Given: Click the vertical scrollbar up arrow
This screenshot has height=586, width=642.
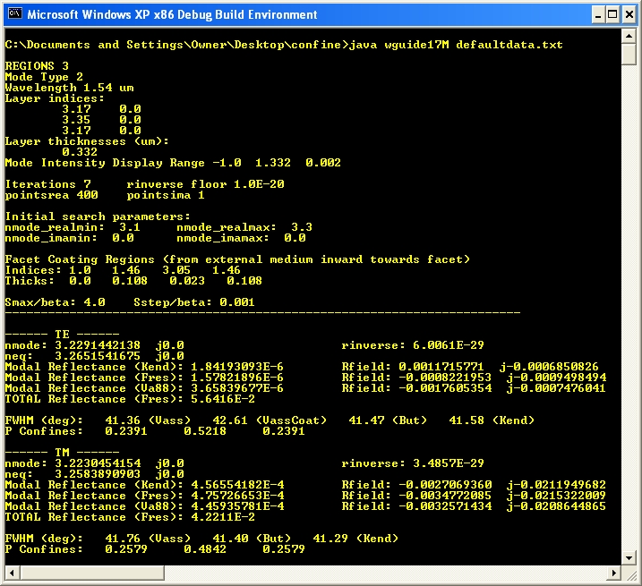Looking at the screenshot, I should click(x=629, y=36).
